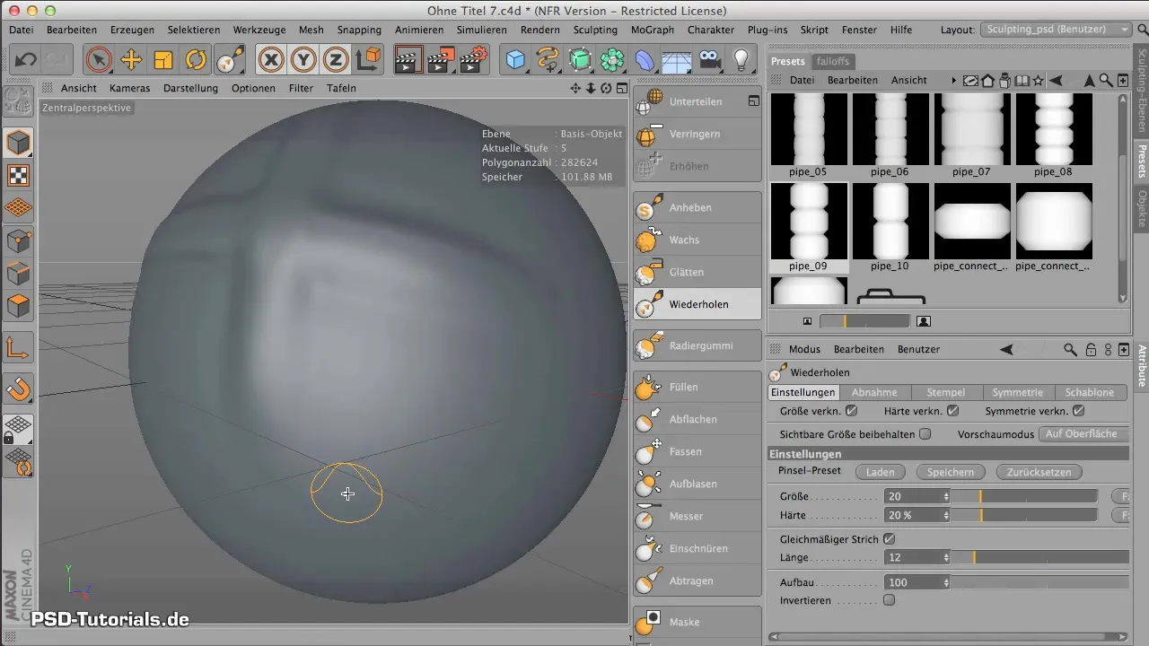Screen dimensions: 1149x646
Task: Open render settings clapperboard with gear
Action: tap(473, 60)
